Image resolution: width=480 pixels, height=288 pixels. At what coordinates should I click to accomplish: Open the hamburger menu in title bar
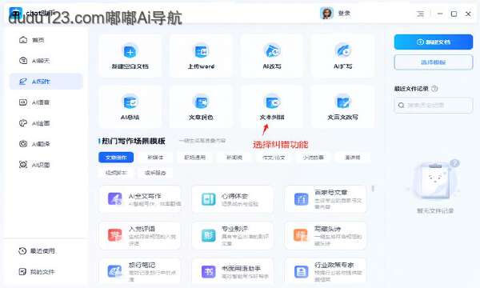tap(421, 14)
